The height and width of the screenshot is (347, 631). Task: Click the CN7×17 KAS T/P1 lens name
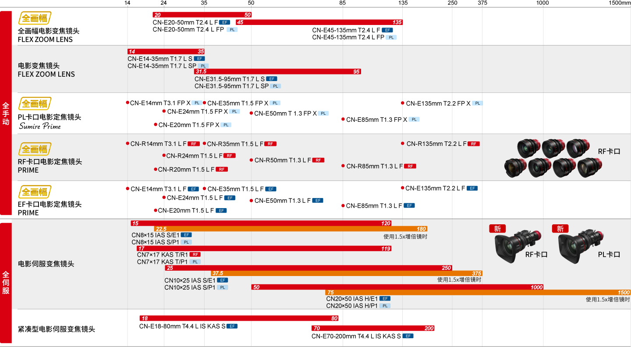tap(162, 262)
